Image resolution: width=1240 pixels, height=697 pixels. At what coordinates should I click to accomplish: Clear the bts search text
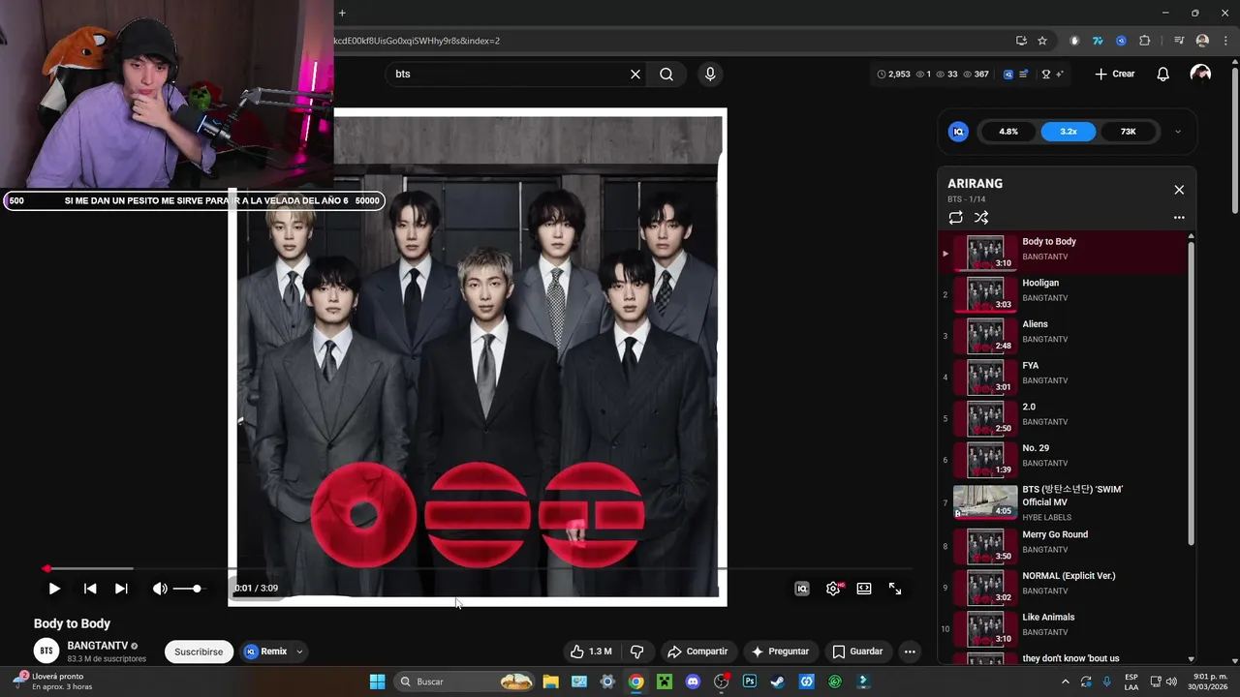coord(635,74)
